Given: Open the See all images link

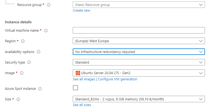Looking at the screenshot, I should (84, 79).
